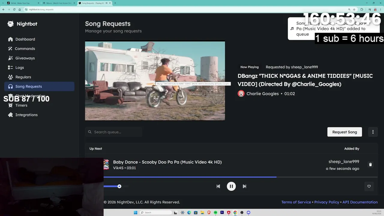Select Song Requests in the sidebar

(39, 86)
